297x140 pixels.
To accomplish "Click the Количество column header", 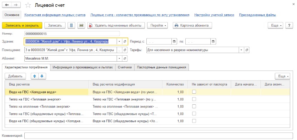I will click(x=175, y=84).
